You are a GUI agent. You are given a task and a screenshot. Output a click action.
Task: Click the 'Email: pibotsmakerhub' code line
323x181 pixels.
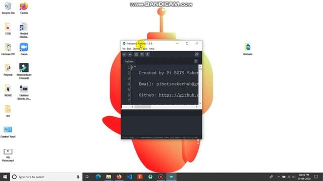click(x=169, y=84)
